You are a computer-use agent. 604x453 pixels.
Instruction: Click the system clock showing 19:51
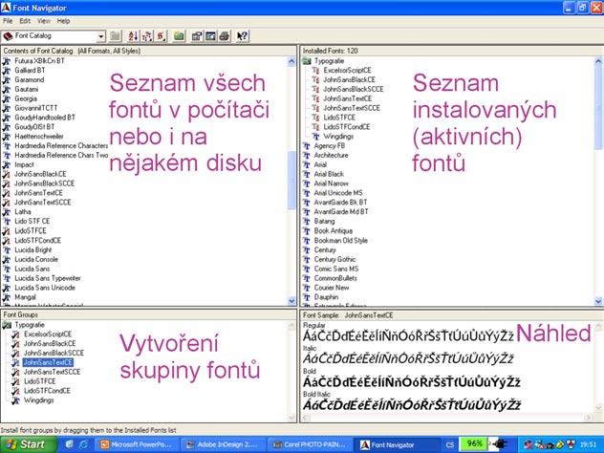pos(588,444)
